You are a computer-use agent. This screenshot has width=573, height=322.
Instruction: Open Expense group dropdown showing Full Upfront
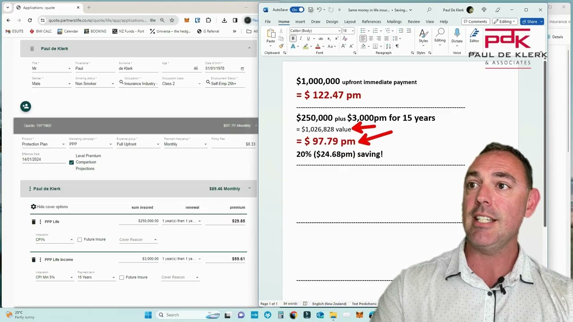click(138, 144)
